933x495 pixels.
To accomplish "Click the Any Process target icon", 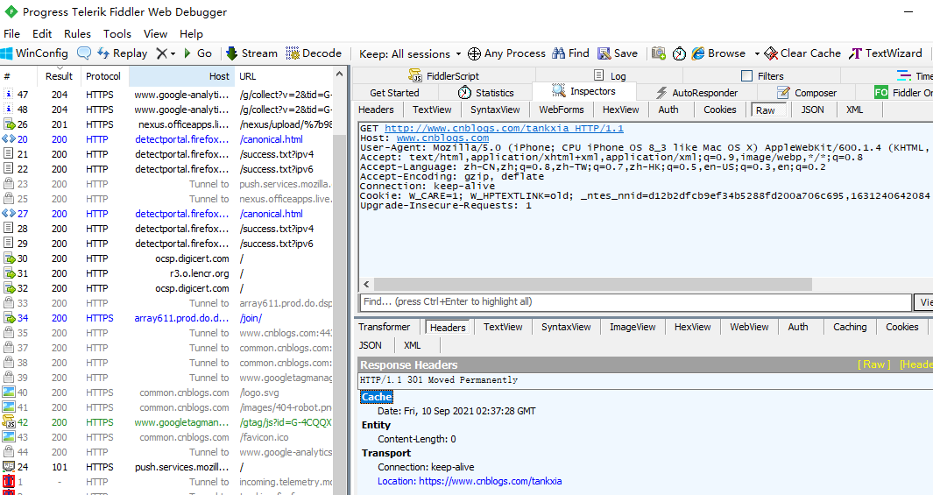I will click(474, 53).
